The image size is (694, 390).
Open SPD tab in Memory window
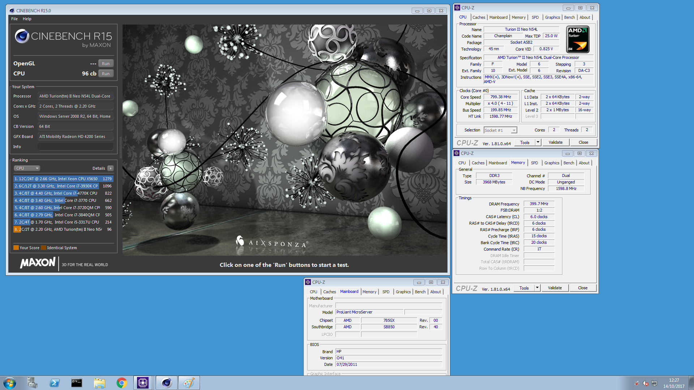(534, 163)
